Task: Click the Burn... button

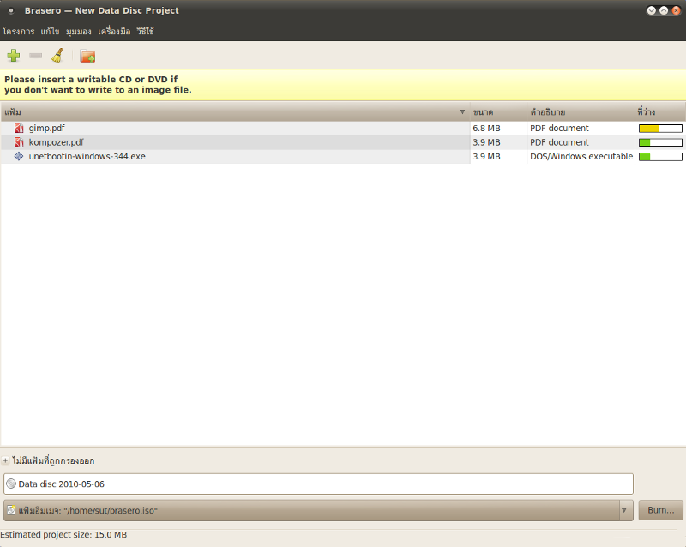Action: click(x=660, y=510)
